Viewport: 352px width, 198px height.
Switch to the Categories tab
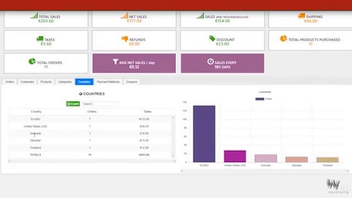(65, 82)
